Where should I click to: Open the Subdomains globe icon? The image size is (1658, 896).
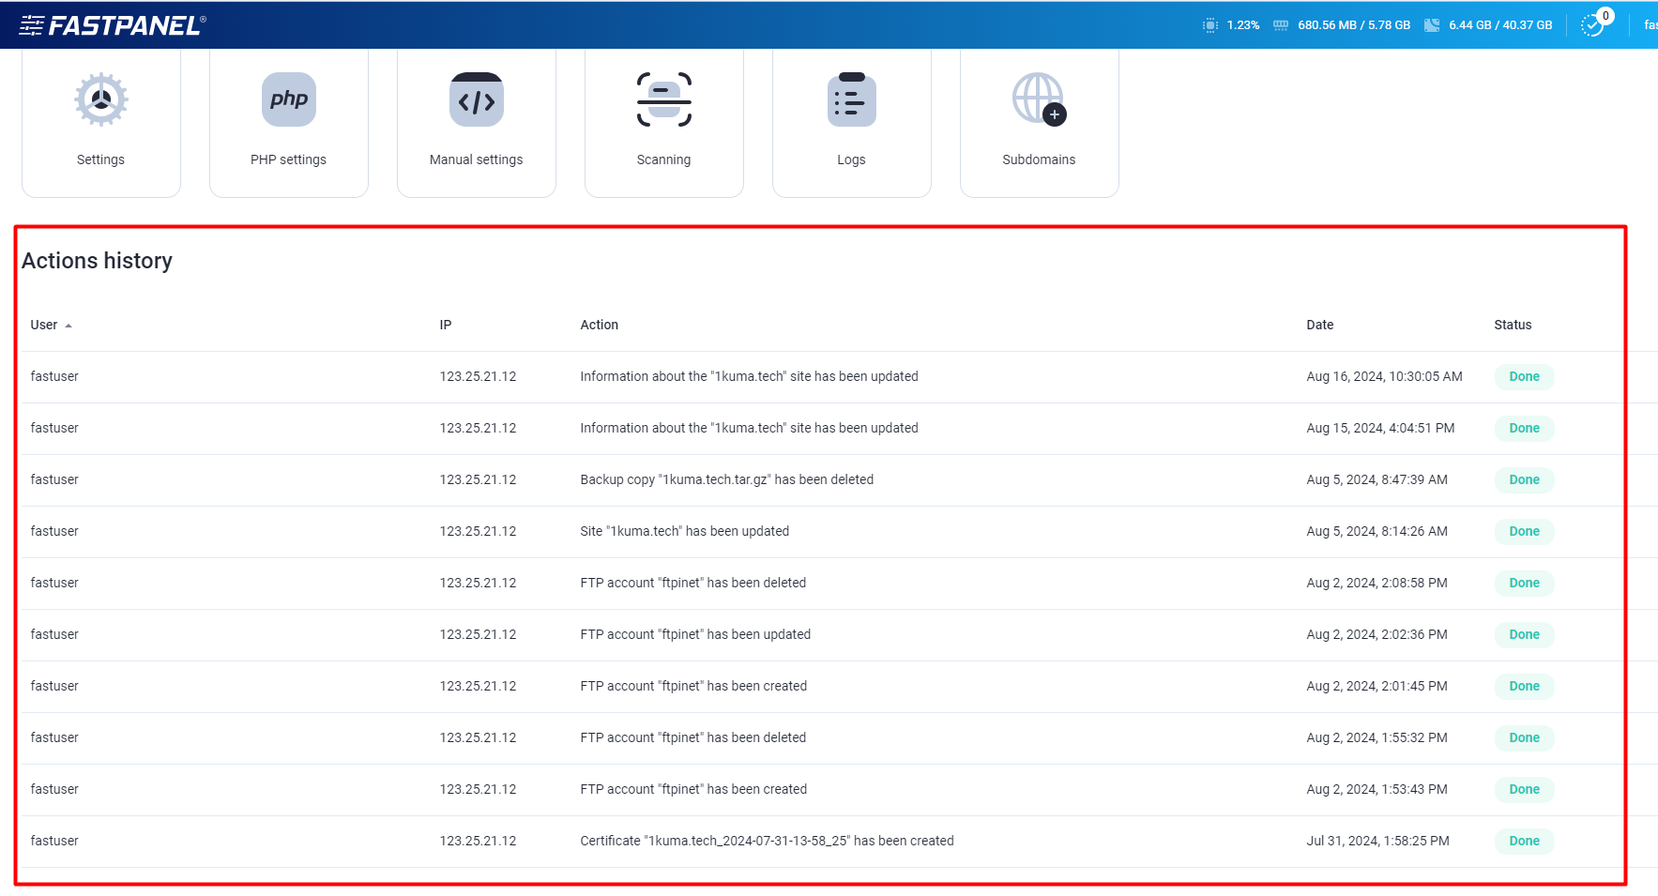1037,99
